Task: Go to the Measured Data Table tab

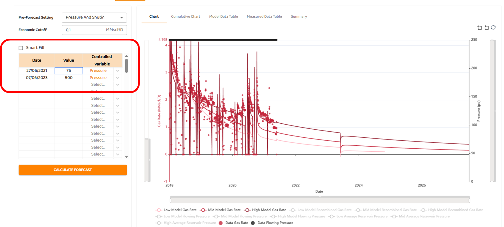Action: point(264,17)
